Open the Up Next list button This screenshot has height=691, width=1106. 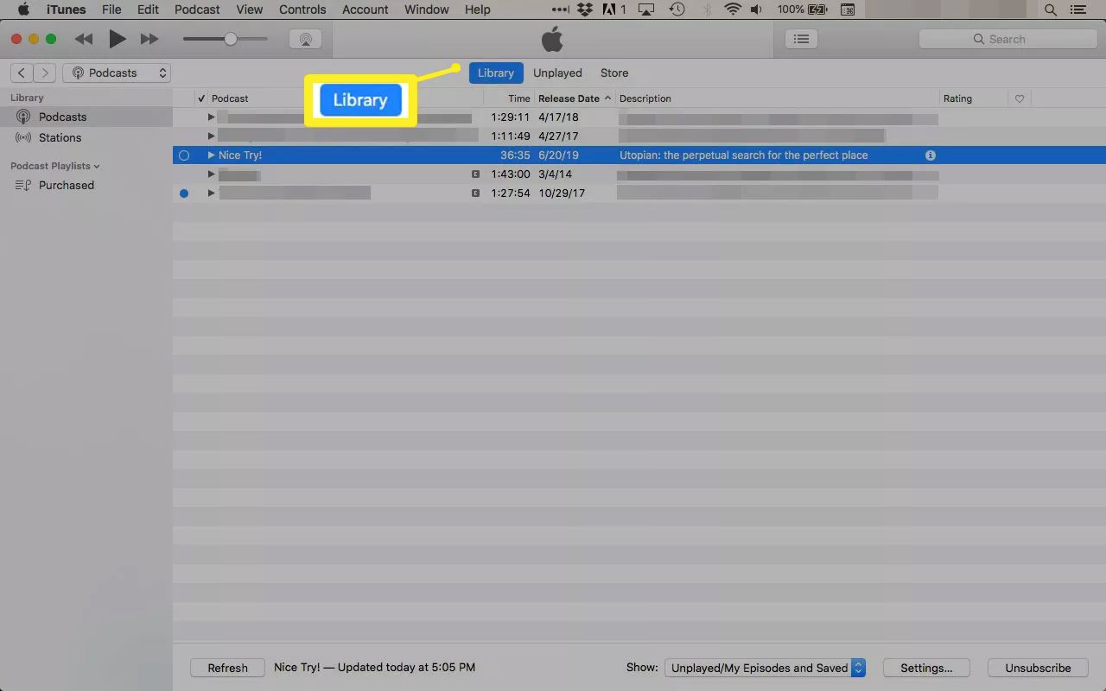point(802,39)
